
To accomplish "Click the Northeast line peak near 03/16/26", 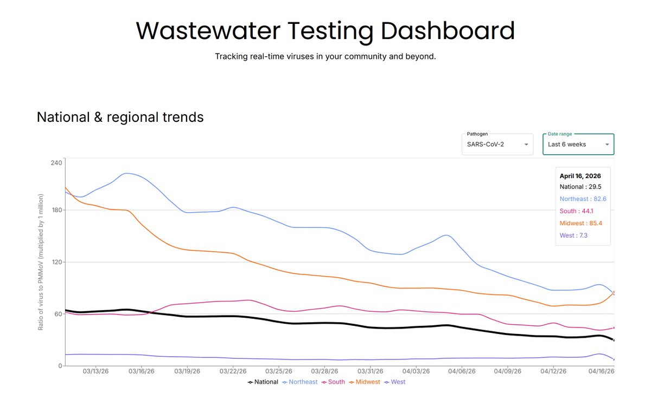I will pyautogui.click(x=126, y=173).
